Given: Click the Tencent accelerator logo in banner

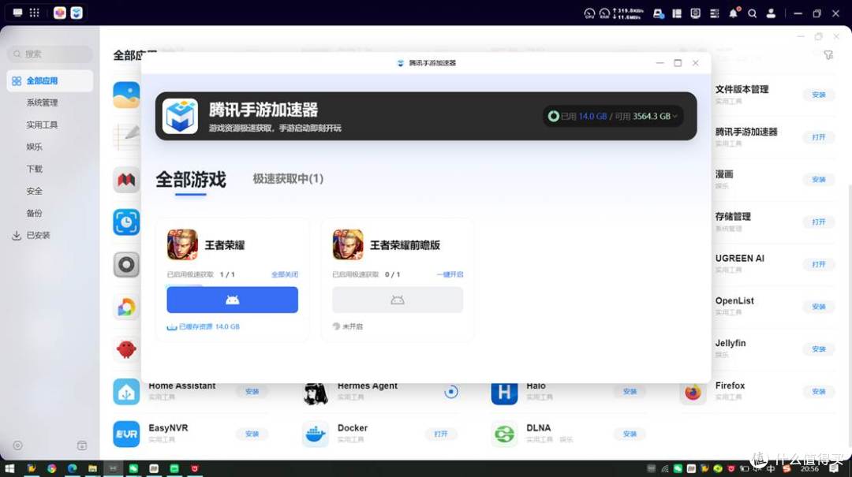Looking at the screenshot, I should point(181,116).
